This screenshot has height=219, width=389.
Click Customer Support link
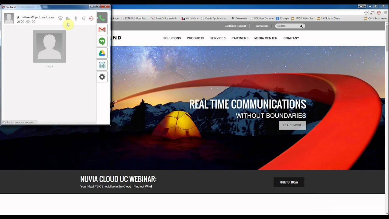[235, 26]
